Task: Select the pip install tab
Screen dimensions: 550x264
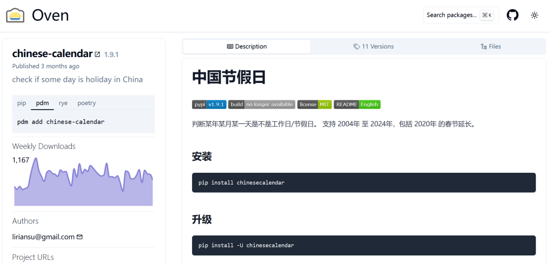Action: [x=22, y=103]
